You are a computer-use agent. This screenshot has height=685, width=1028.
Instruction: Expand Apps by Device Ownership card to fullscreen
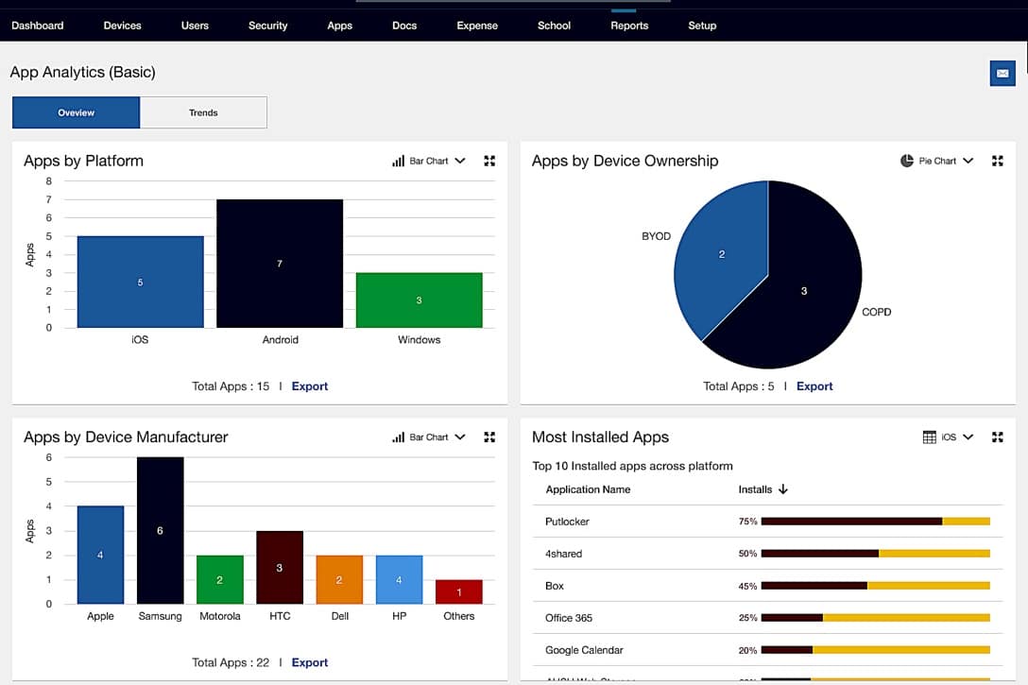(998, 161)
